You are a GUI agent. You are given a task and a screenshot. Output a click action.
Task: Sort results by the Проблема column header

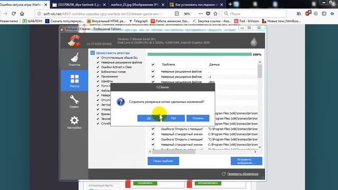[x=168, y=64]
